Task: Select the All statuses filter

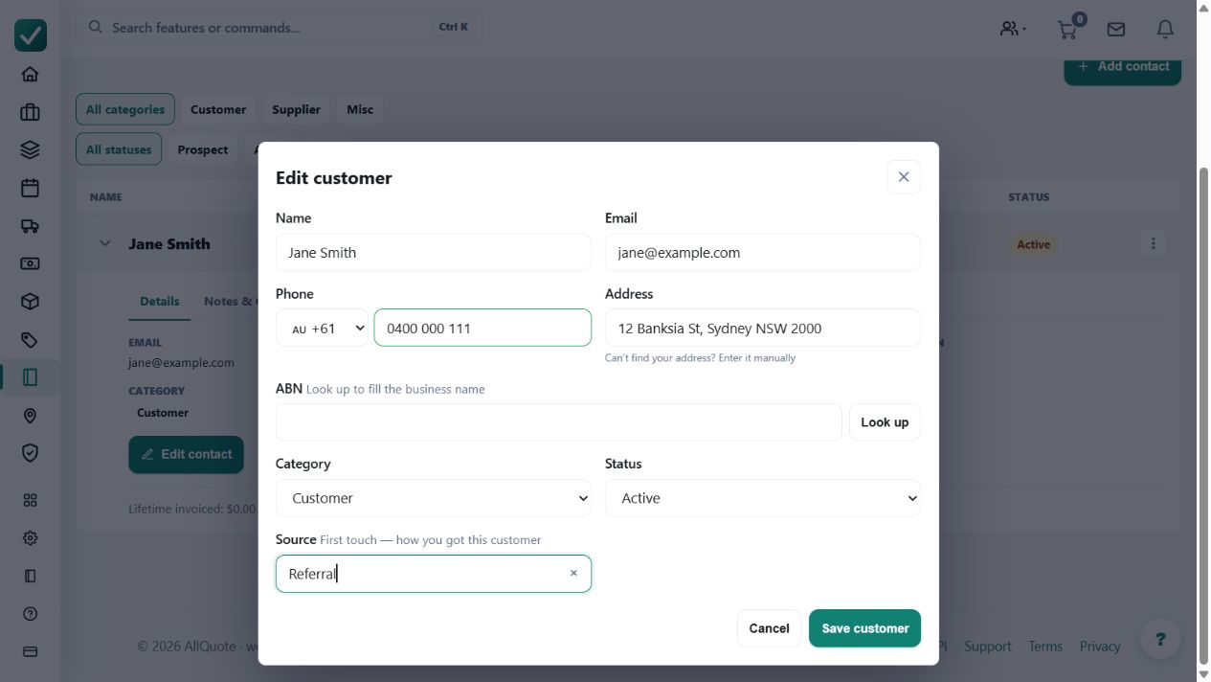Action: pos(119,149)
